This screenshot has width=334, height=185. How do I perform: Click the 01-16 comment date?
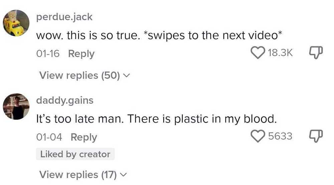click(x=48, y=54)
